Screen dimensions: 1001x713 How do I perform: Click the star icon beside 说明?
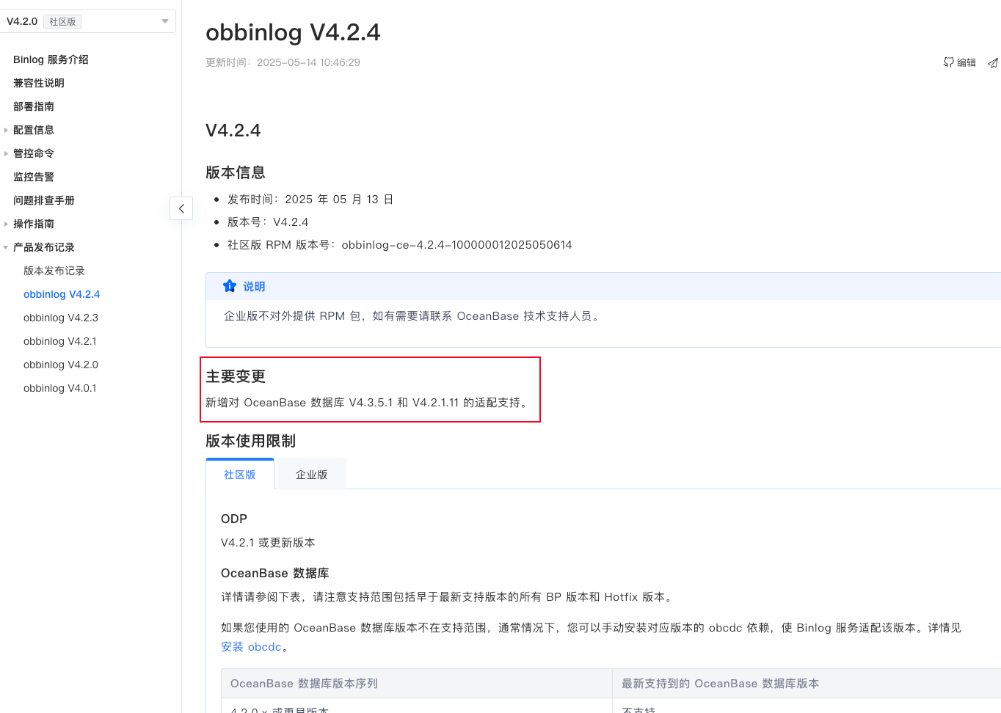tap(230, 286)
